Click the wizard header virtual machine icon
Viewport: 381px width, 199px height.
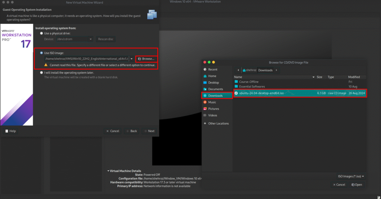152,15
